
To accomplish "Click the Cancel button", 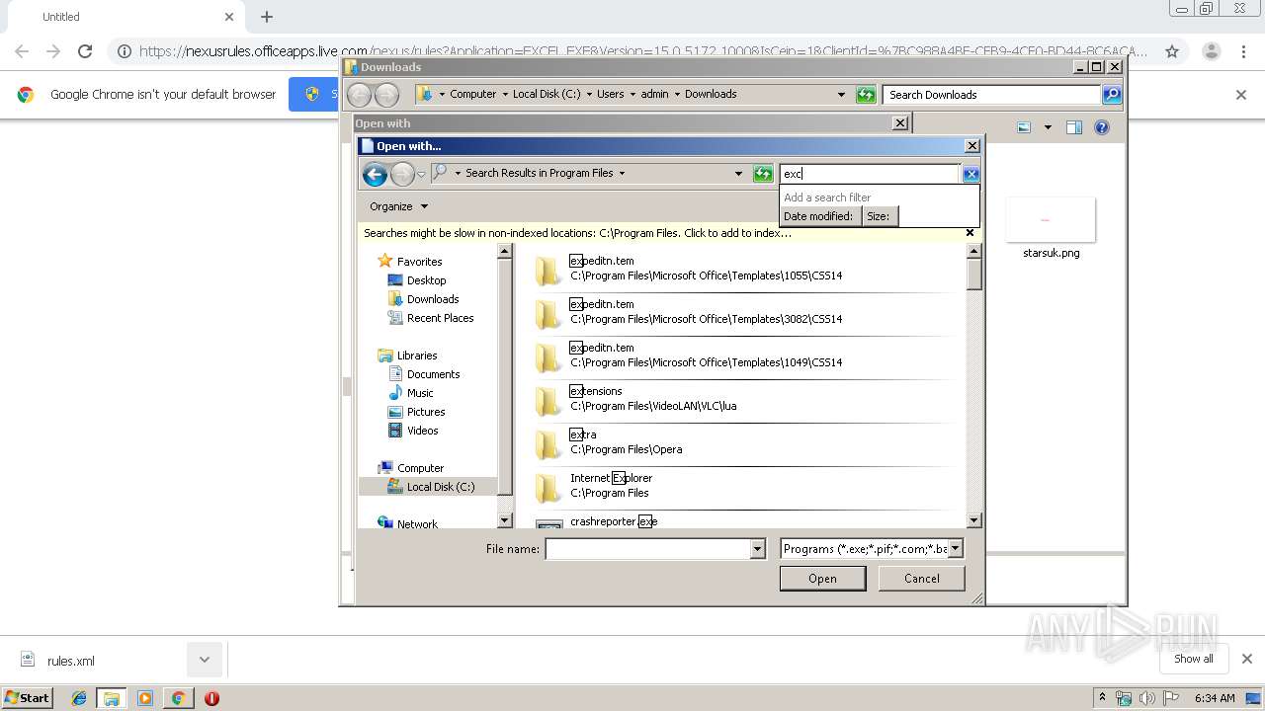I will (922, 579).
